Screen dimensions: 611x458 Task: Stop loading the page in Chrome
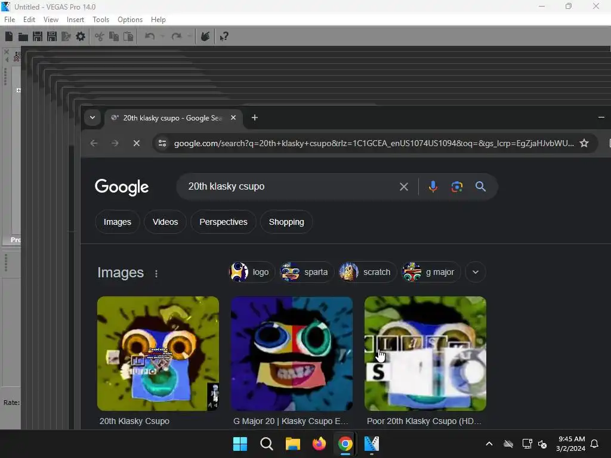pyautogui.click(x=137, y=143)
